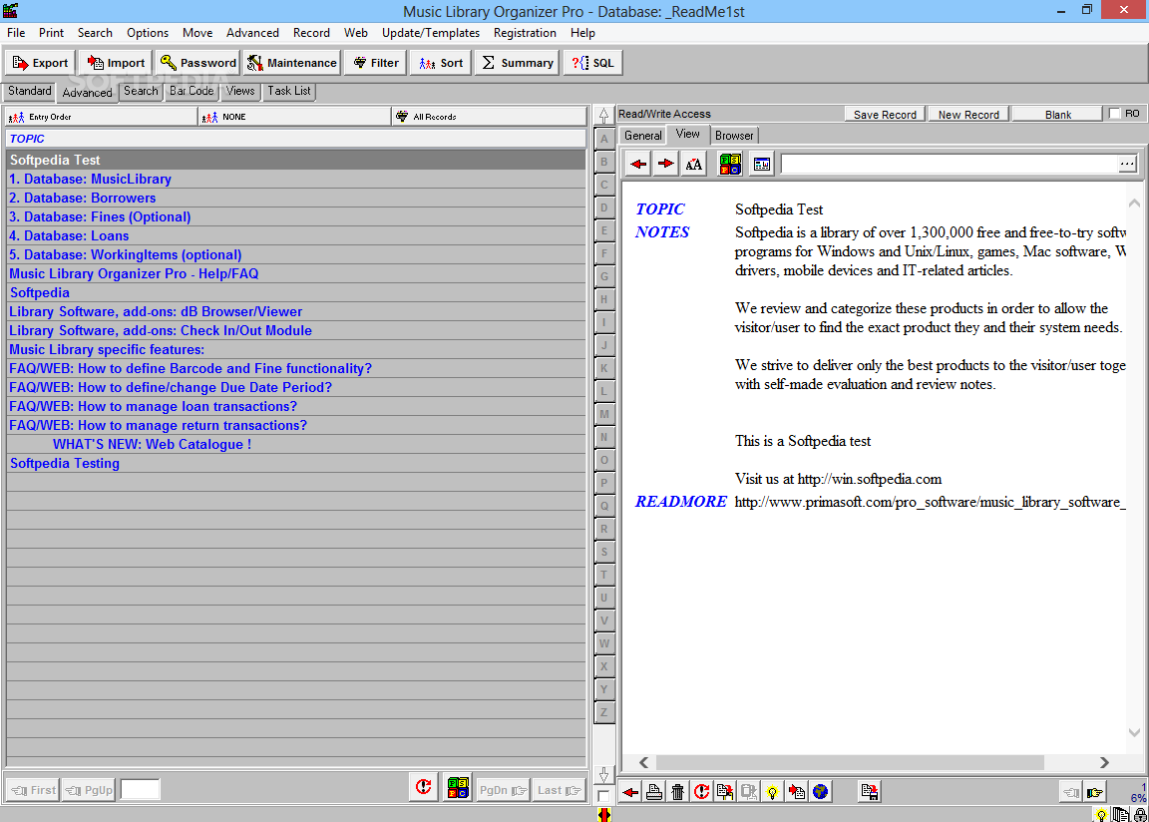The width and height of the screenshot is (1149, 822).
Task: Open the Advanced menu
Action: tap(252, 33)
